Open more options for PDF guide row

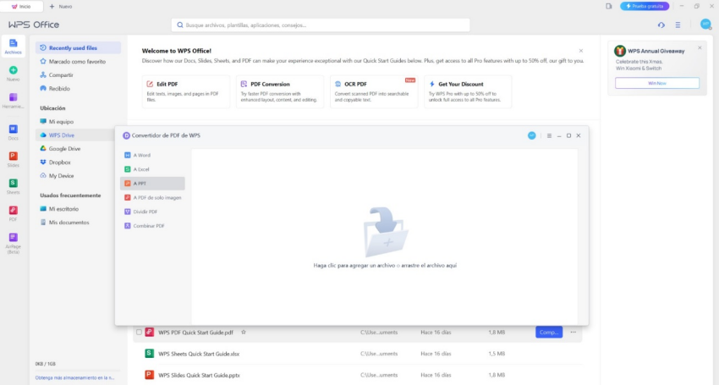coord(574,333)
